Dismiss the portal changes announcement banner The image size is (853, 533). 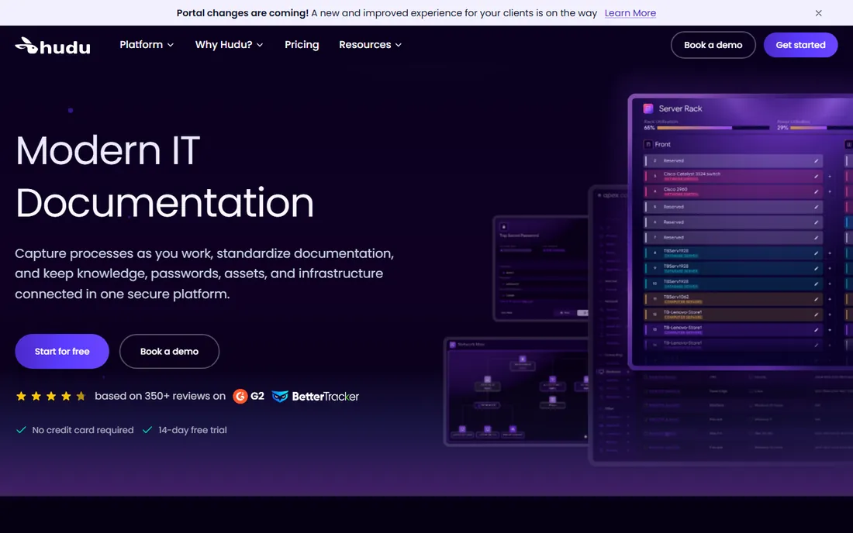(x=818, y=13)
